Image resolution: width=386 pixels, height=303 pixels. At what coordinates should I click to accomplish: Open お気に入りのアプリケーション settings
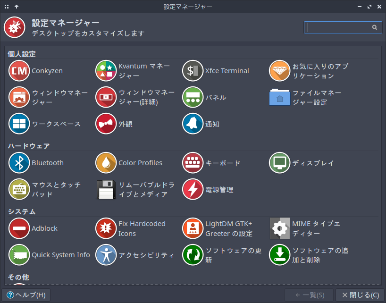[x=309, y=71]
